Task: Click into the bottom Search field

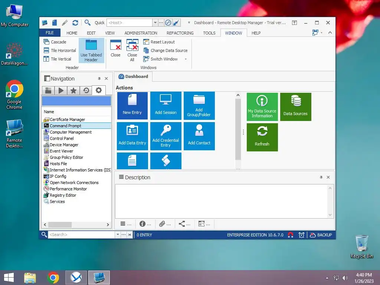Action: 81,235
